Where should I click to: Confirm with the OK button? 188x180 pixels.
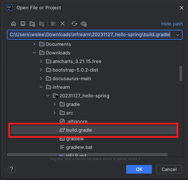point(139,169)
